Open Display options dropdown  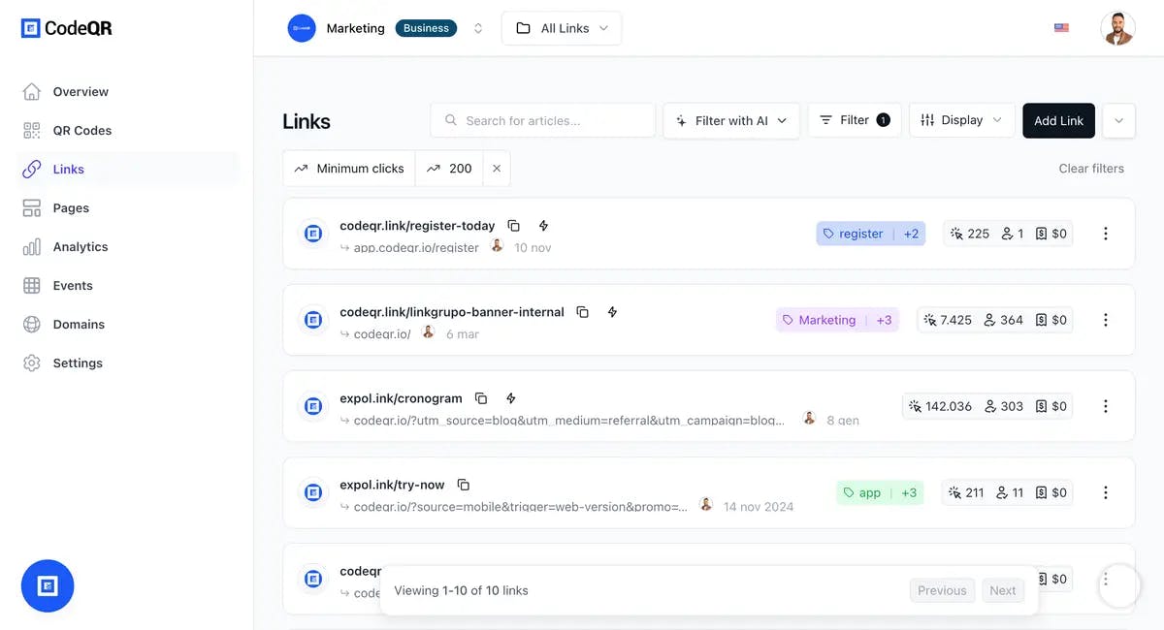(962, 120)
